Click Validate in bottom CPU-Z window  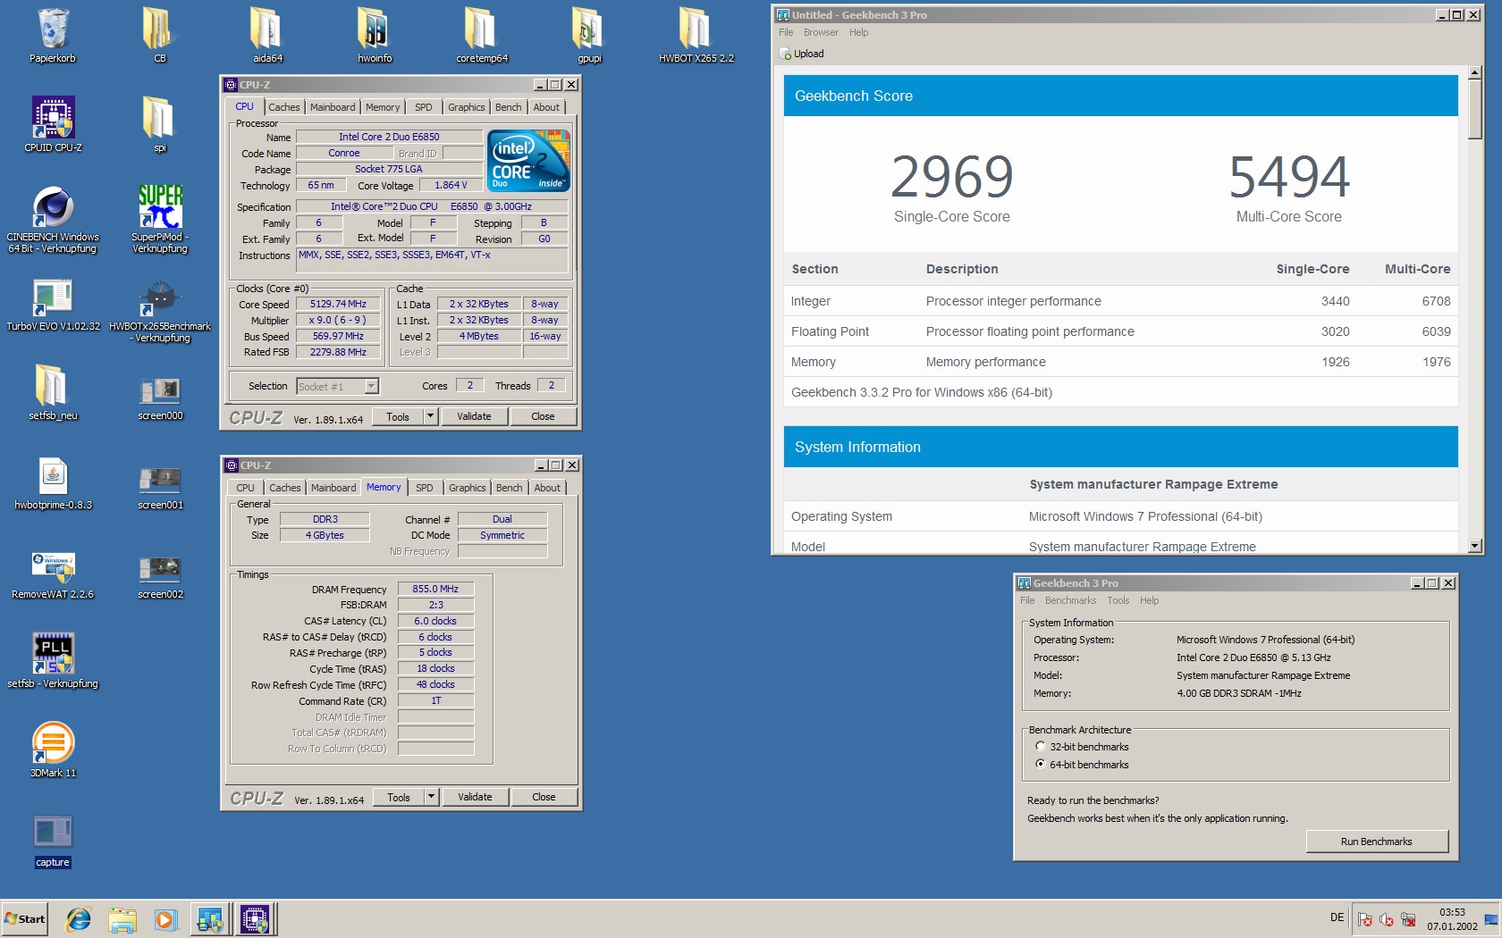click(x=475, y=797)
